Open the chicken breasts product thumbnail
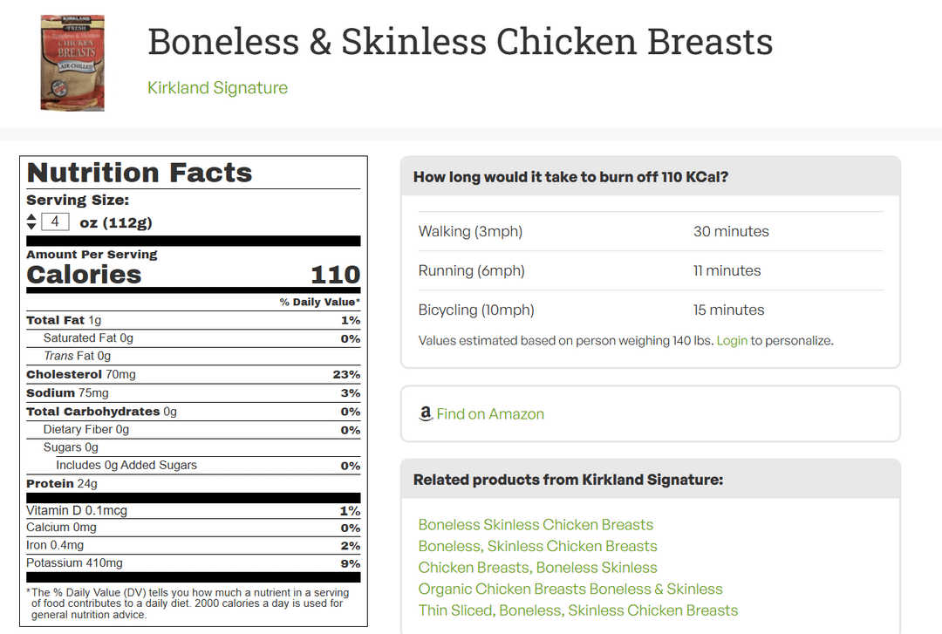Viewport: 942px width, 634px height. click(x=72, y=63)
